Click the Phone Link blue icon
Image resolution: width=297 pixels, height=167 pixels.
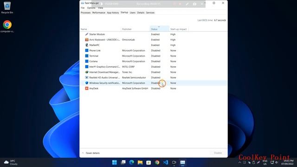pyautogui.click(x=87, y=51)
